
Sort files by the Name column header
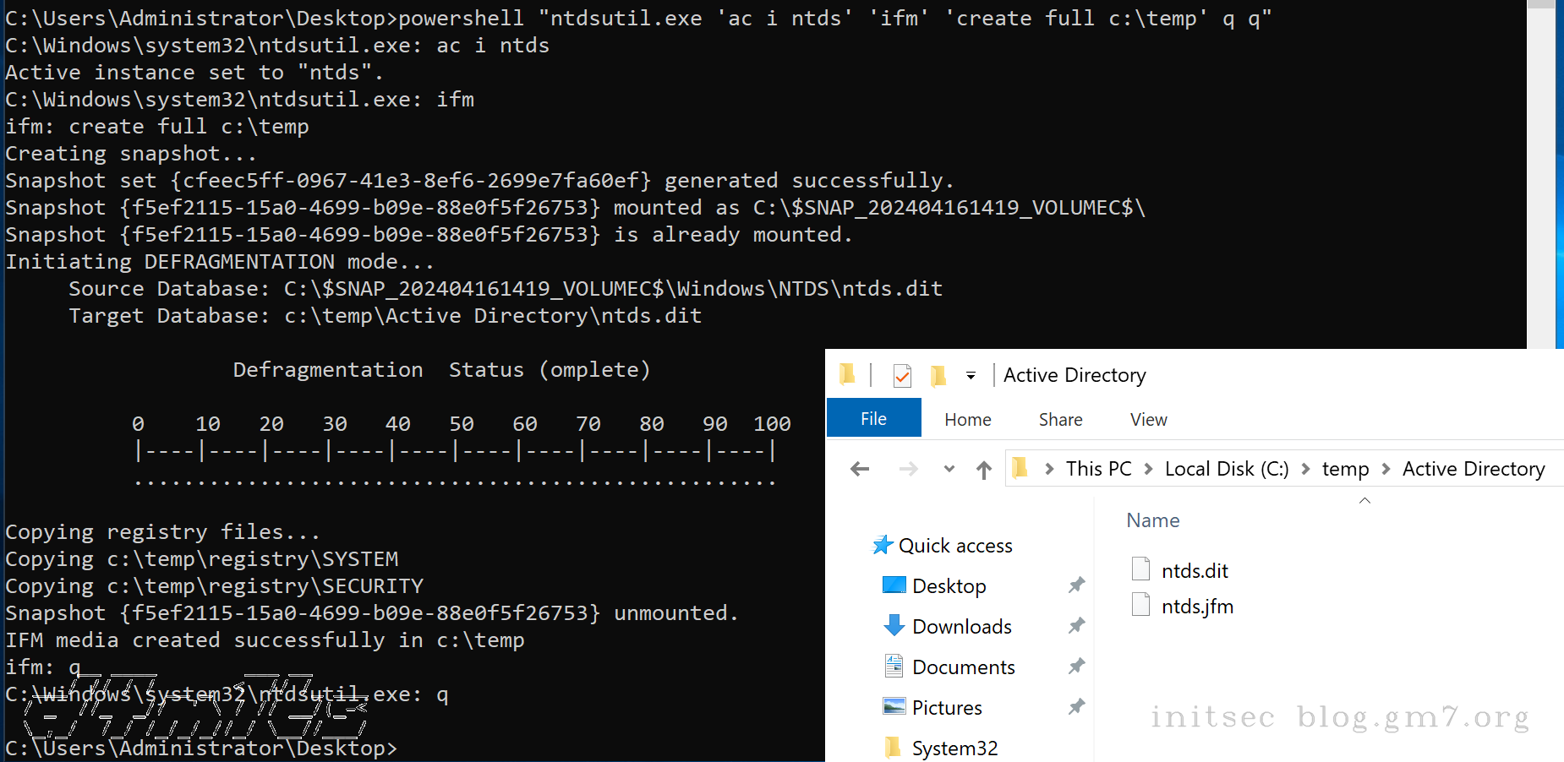(1152, 520)
